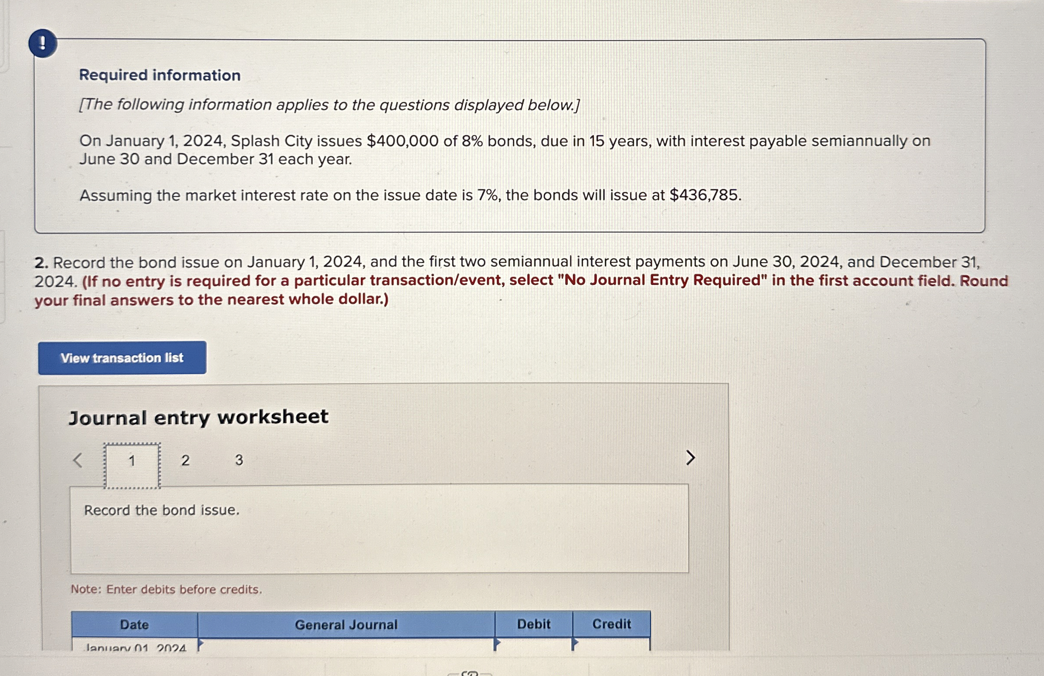1044x676 pixels.
Task: Select journal entry tab 1
Action: point(132,461)
